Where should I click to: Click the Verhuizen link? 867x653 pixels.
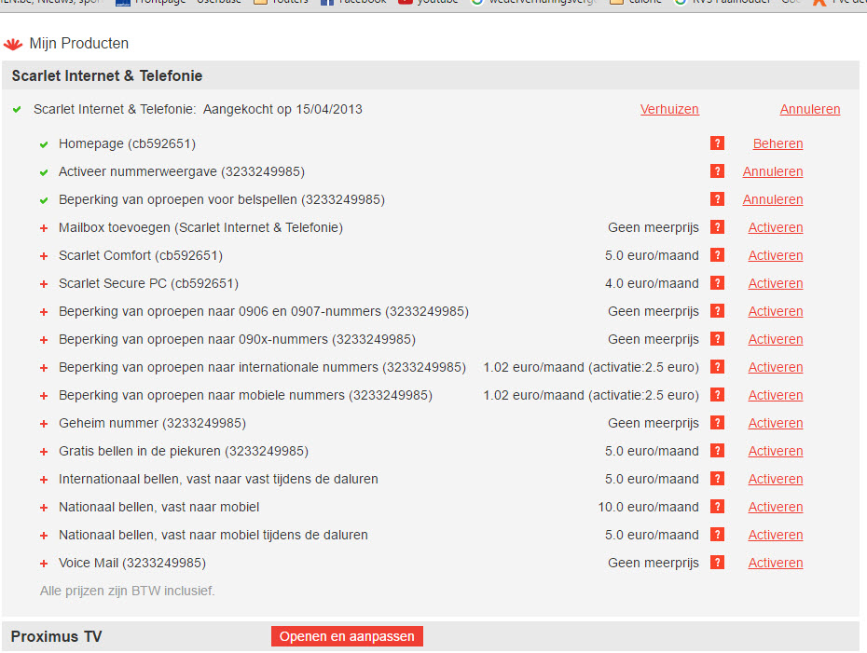pos(669,109)
